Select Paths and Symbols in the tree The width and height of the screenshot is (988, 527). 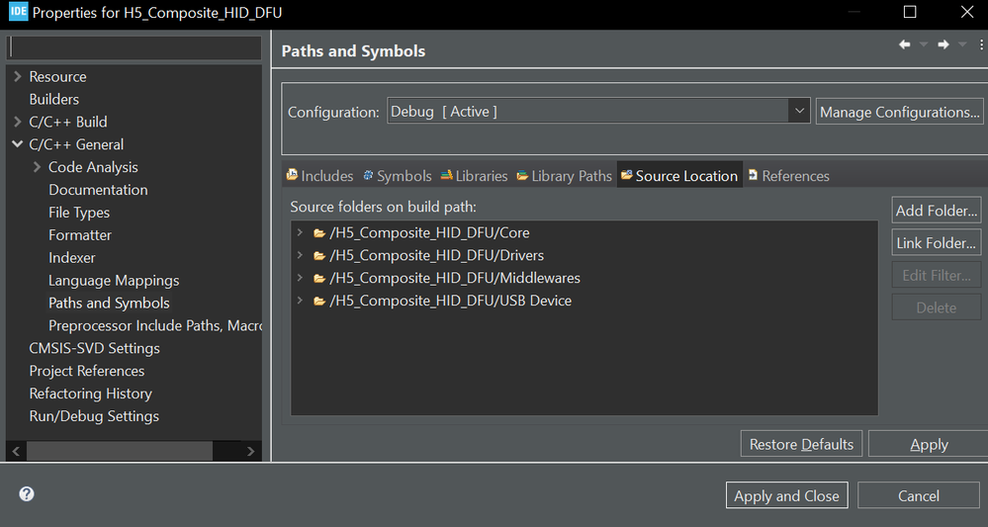[x=109, y=304]
